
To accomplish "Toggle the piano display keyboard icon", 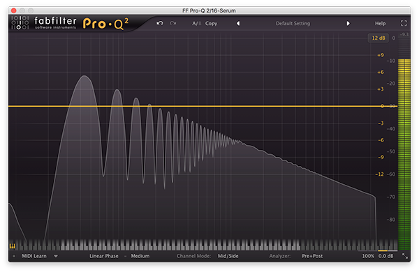I will (x=13, y=245).
